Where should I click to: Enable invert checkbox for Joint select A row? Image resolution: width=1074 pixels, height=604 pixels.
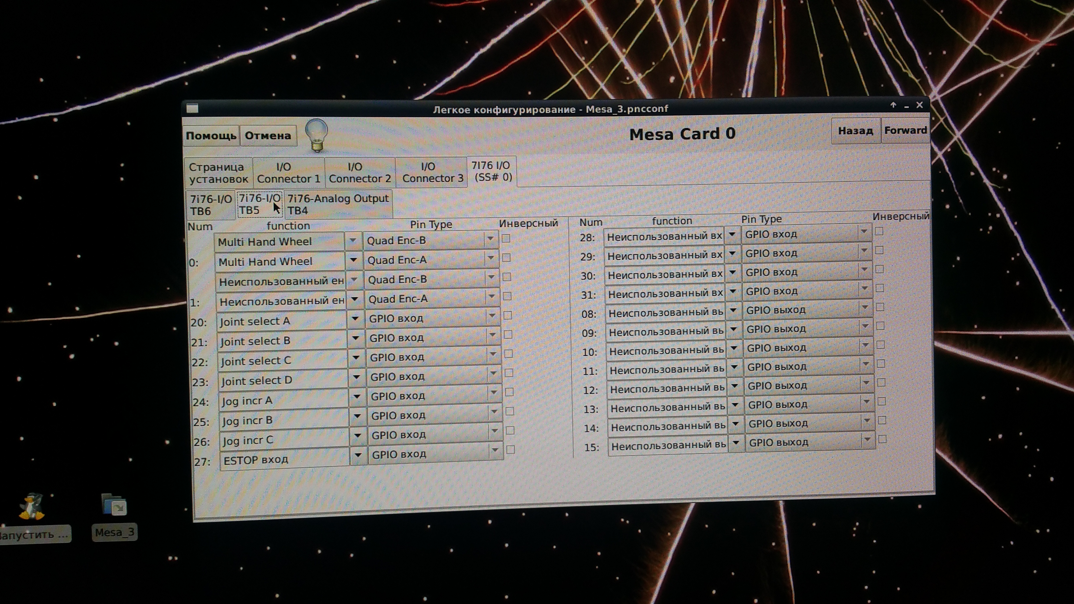tap(507, 315)
